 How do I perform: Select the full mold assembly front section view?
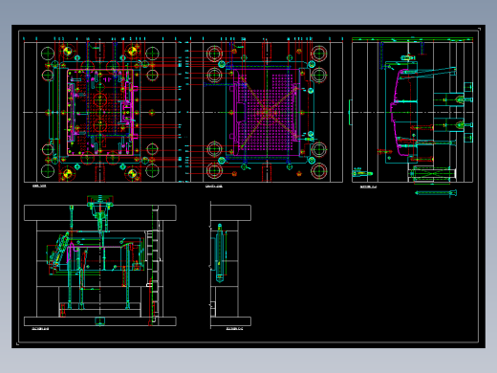tap(100, 261)
